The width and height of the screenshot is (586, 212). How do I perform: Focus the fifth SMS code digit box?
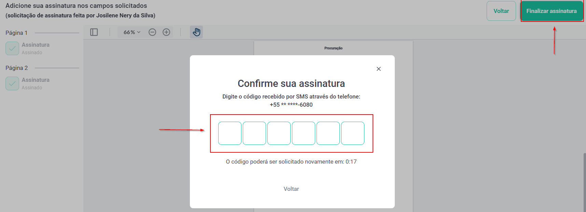tap(328, 133)
